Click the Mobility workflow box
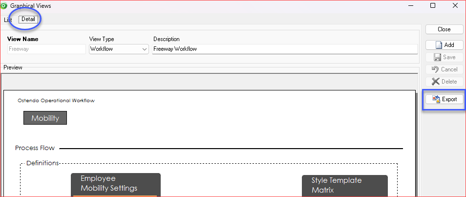Screen dimensions: 466x197 pyautogui.click(x=45, y=118)
